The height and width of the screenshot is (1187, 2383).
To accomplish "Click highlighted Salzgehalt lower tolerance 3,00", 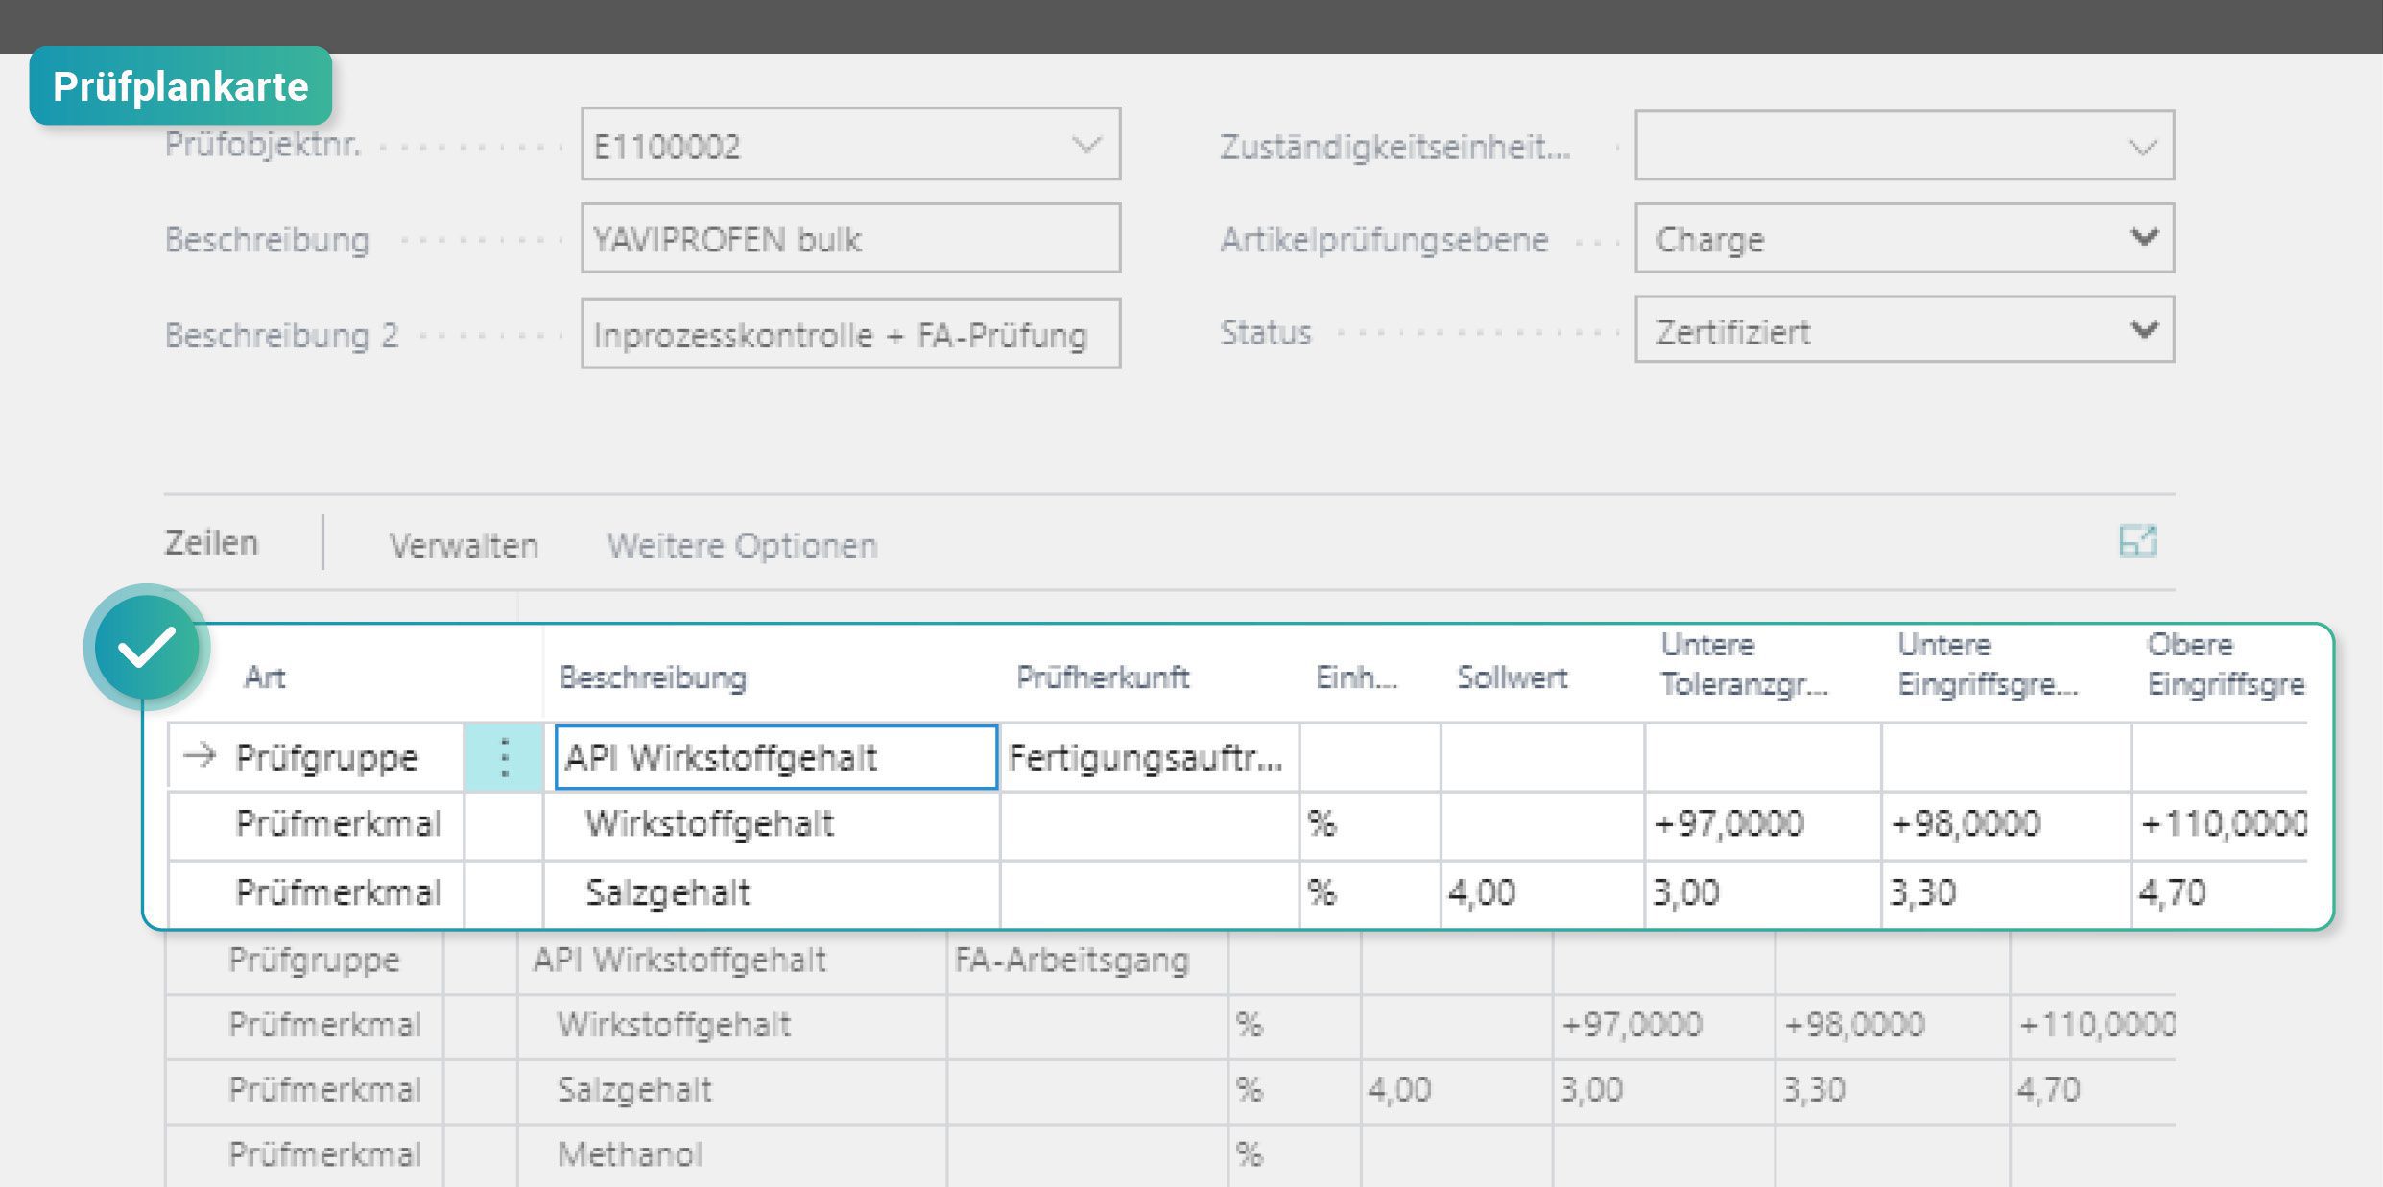I will pos(1762,892).
